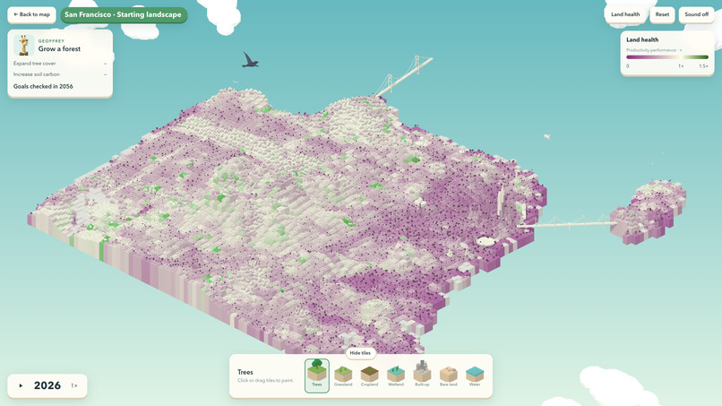Select the Wetland tile
Image resolution: width=722 pixels, height=406 pixels.
coord(396,376)
